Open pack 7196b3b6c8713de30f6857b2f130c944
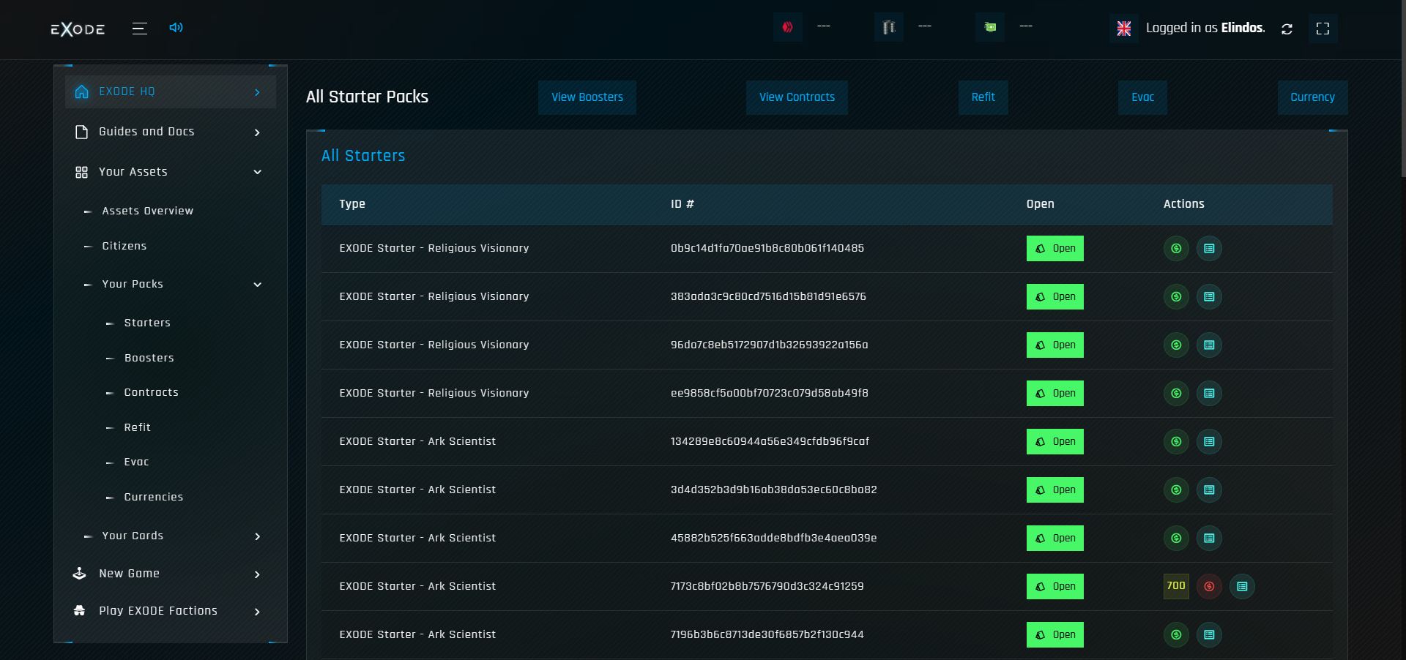1406x660 pixels. click(1055, 635)
